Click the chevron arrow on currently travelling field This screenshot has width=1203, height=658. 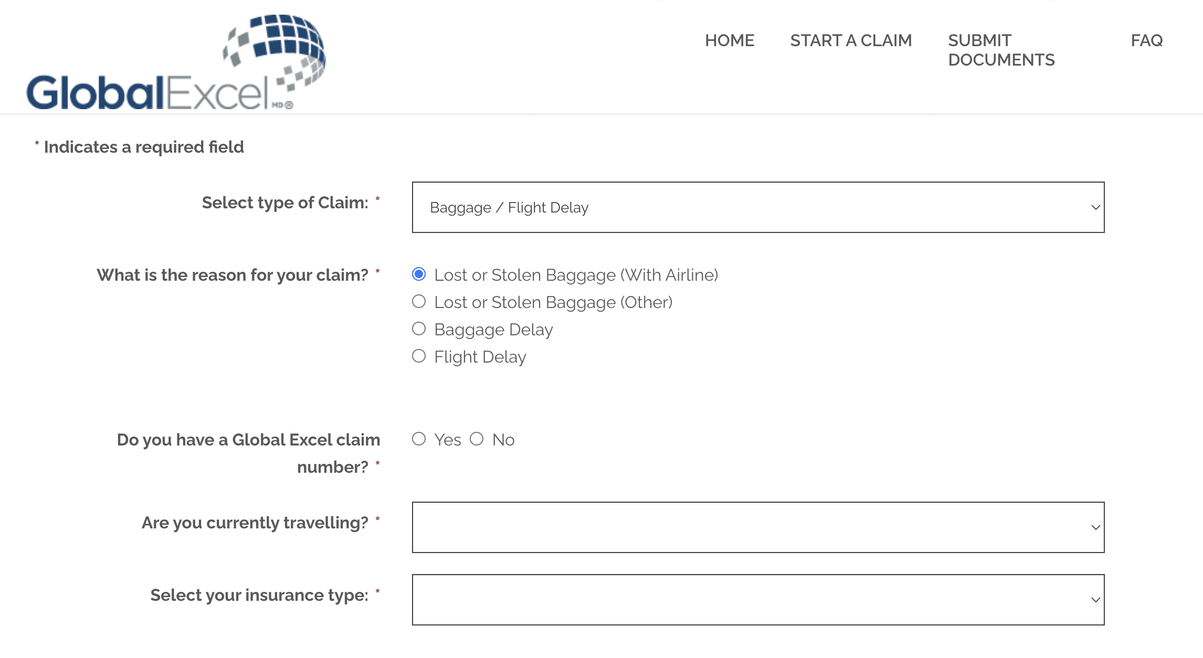point(1095,527)
